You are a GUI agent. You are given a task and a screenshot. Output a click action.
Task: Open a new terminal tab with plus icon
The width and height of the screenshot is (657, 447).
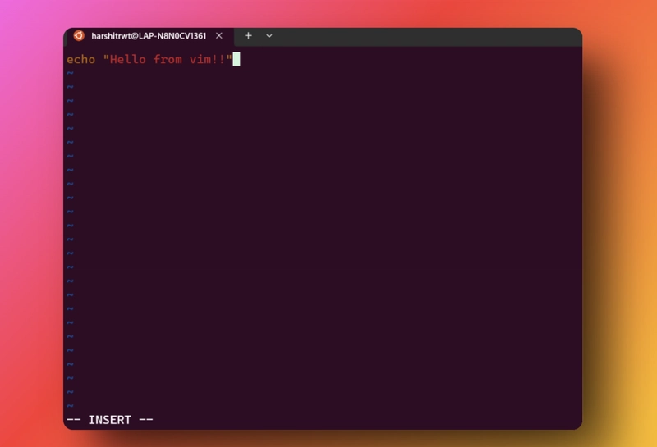(248, 36)
